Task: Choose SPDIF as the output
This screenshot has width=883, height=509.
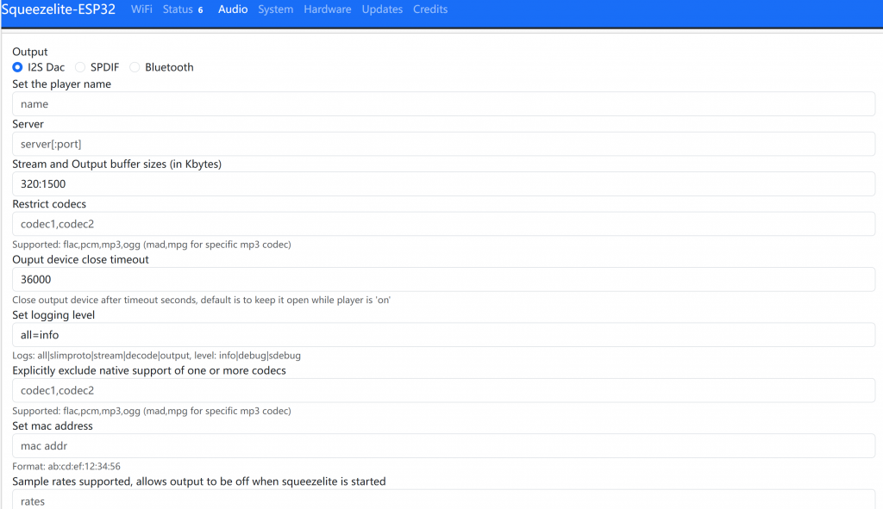Action: point(81,67)
